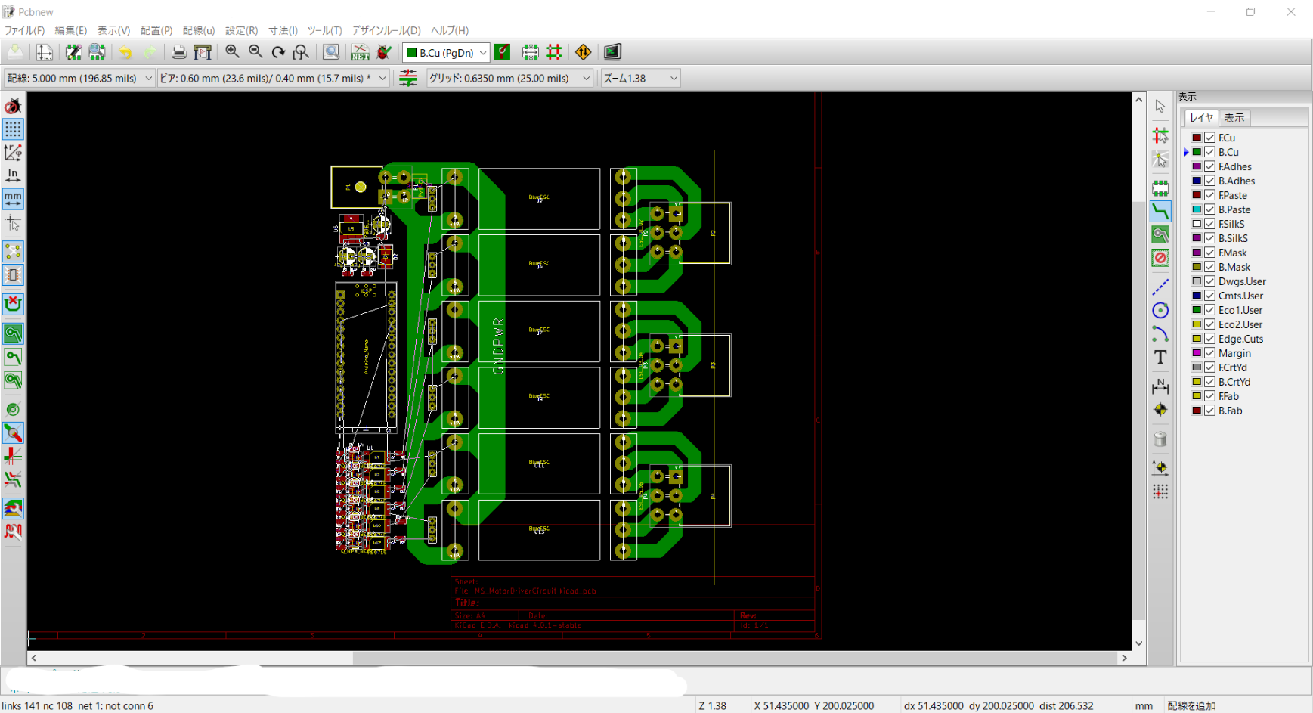The width and height of the screenshot is (1313, 713).
Task: Zoom out of the board
Action: pyautogui.click(x=255, y=52)
